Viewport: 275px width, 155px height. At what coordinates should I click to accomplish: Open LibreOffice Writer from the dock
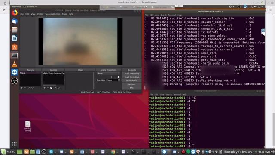tap(15, 38)
